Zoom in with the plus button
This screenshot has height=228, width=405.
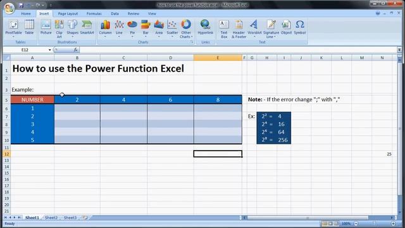(x=393, y=224)
